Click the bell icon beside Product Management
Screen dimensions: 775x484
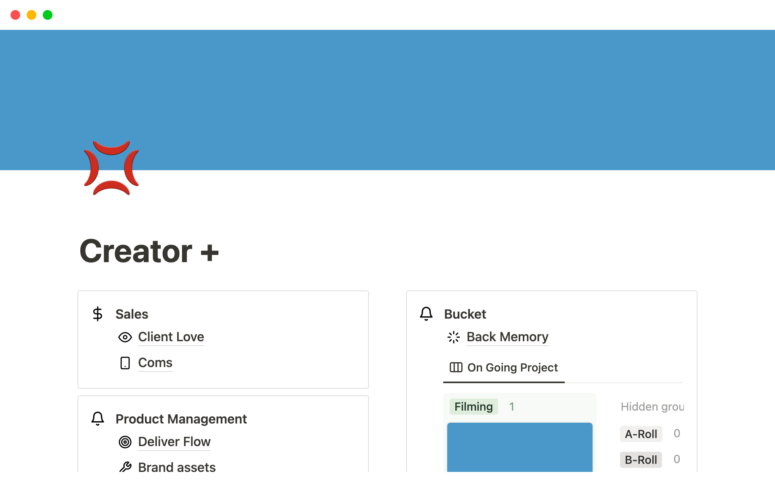(97, 419)
